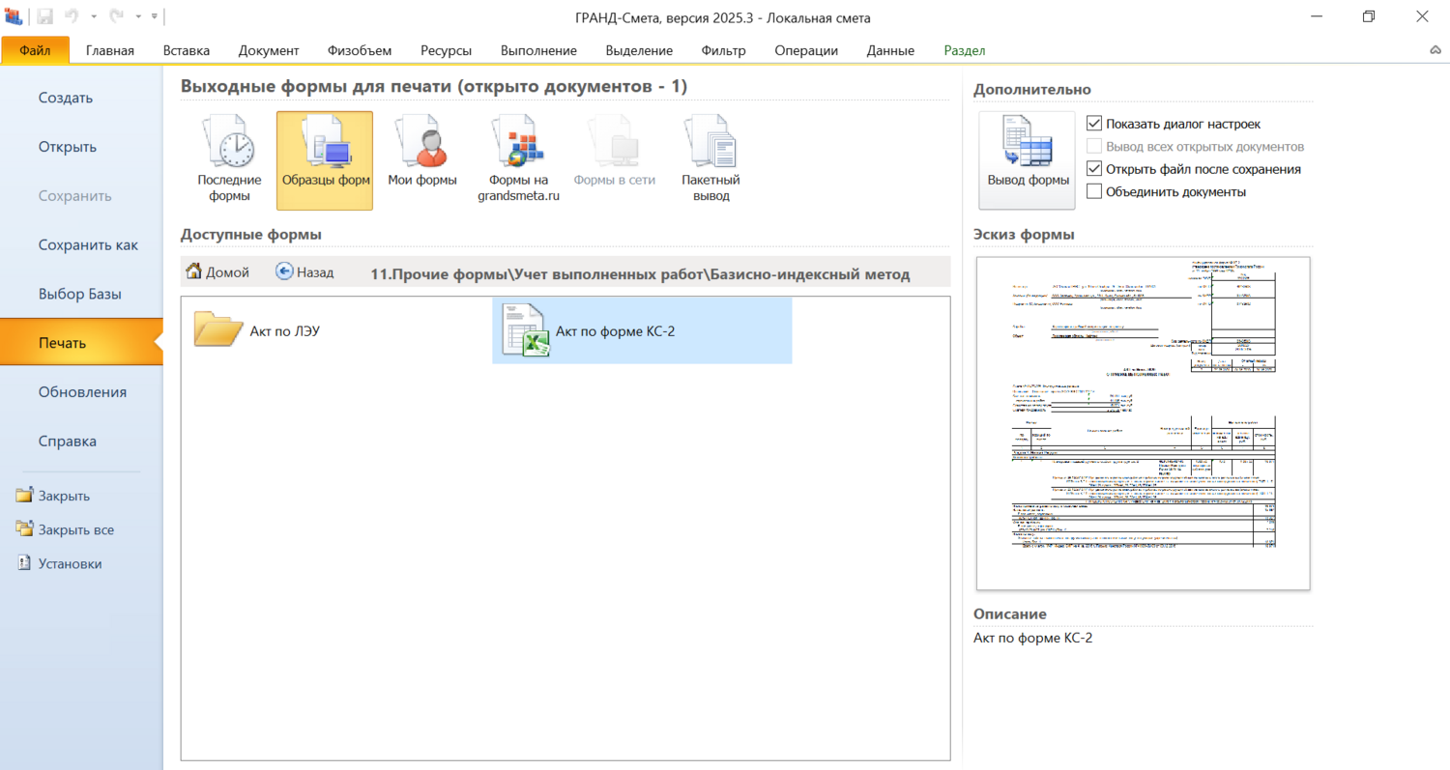Open the Файл tab
1450x770 pixels.
36,50
